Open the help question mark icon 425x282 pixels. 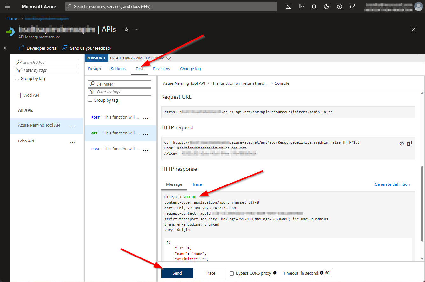pos(339,6)
